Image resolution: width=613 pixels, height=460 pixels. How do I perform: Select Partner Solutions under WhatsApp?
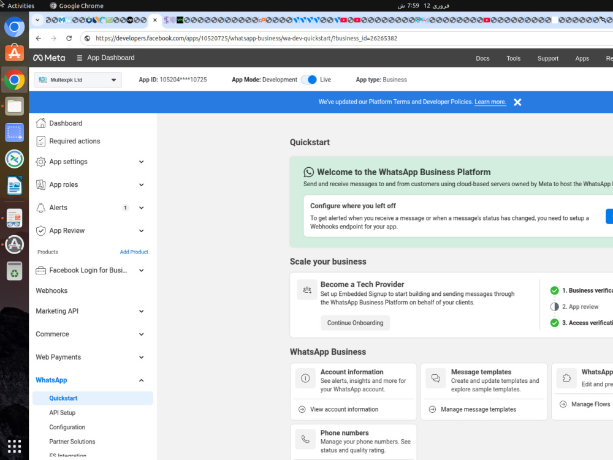(x=72, y=442)
